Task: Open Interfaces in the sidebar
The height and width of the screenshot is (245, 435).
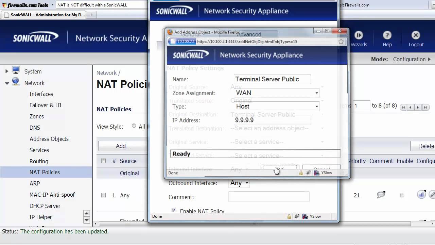Action: 41,94
